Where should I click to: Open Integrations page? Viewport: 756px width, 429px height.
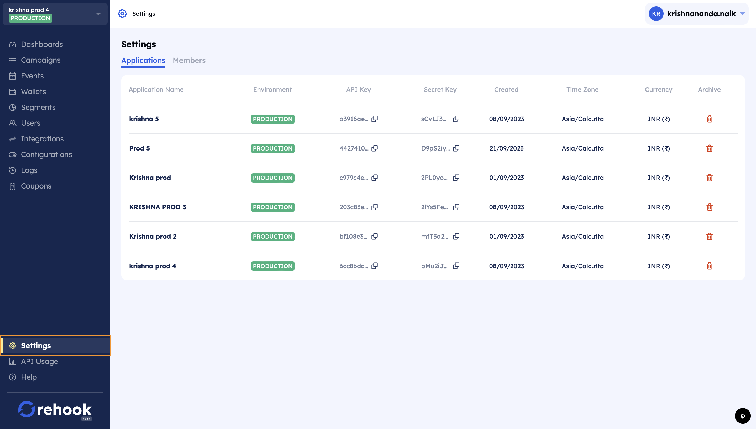[x=43, y=139]
